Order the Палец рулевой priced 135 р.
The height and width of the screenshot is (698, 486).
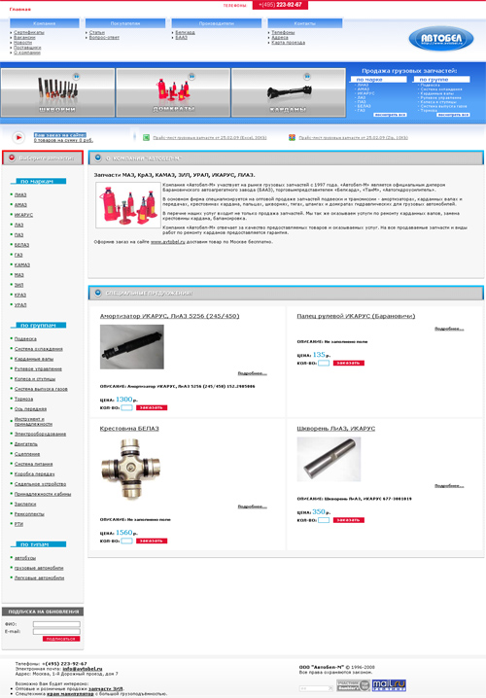point(349,364)
